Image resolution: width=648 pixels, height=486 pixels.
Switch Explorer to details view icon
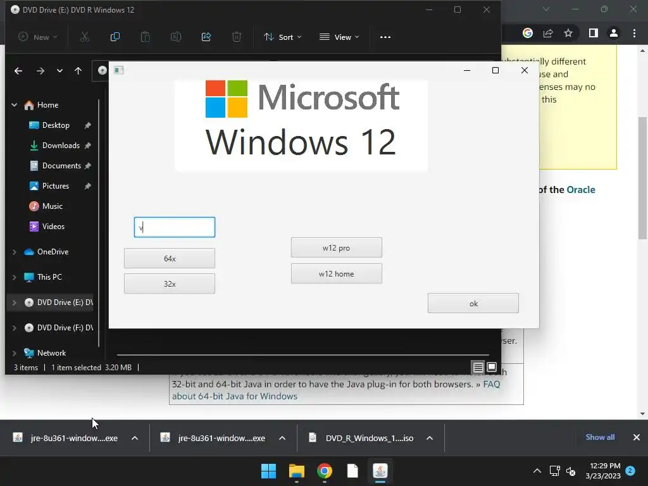click(x=478, y=367)
